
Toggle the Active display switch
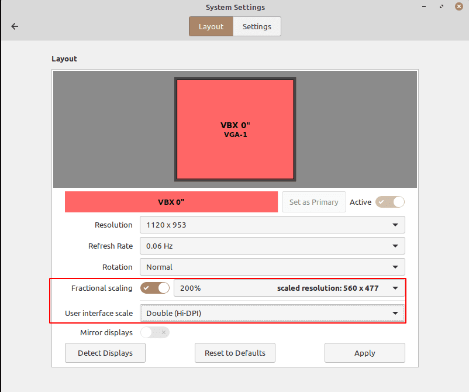[390, 202]
